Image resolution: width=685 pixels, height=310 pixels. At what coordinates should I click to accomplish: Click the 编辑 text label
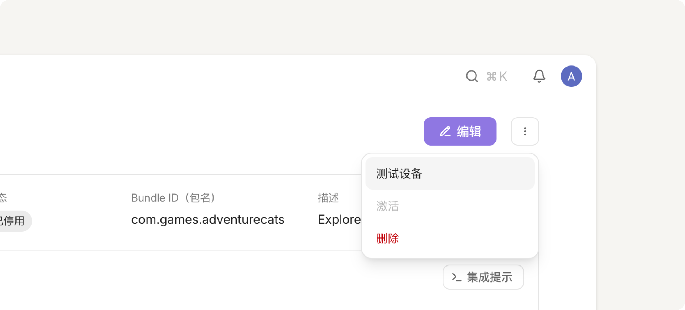click(x=469, y=131)
